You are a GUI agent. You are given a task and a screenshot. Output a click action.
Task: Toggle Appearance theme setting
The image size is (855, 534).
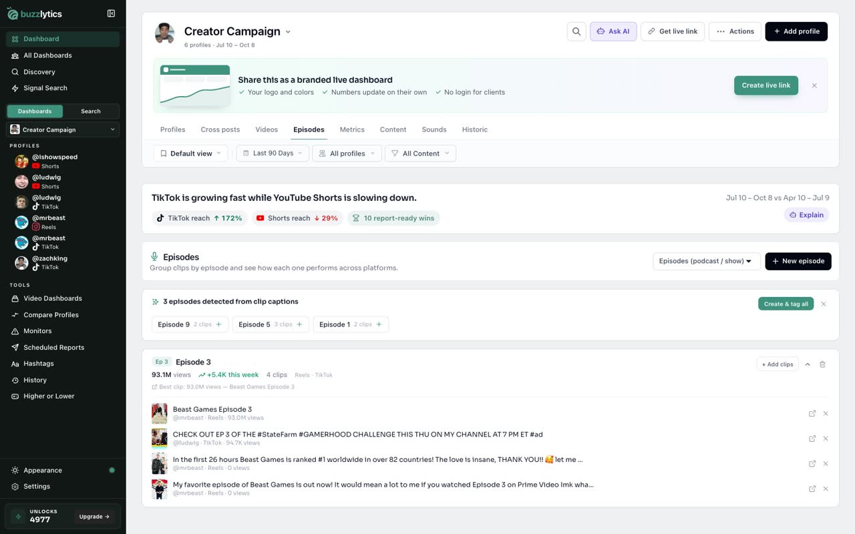click(63, 470)
